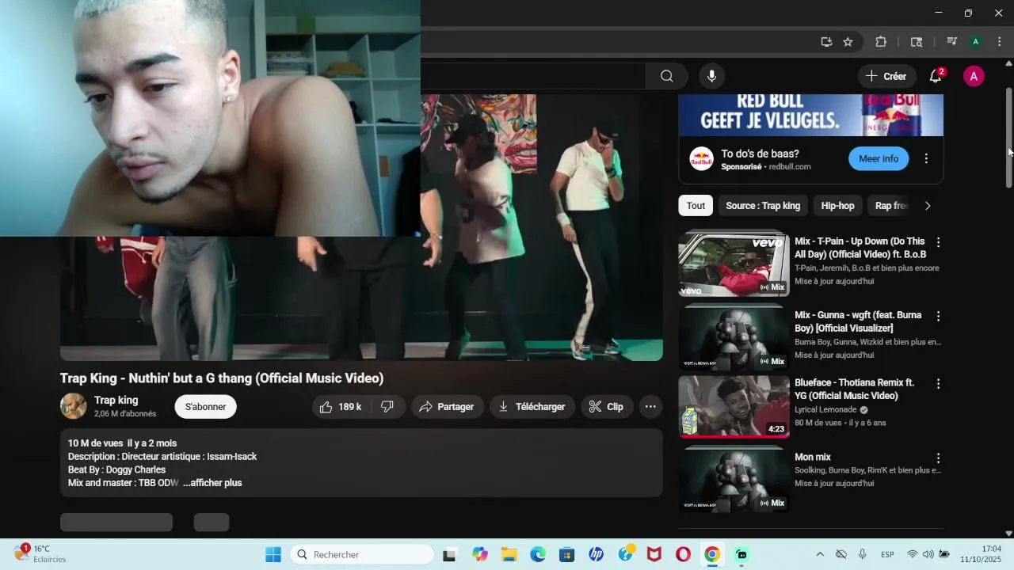Open Mon mix thumbnail
The height and width of the screenshot is (570, 1014).
(x=734, y=479)
